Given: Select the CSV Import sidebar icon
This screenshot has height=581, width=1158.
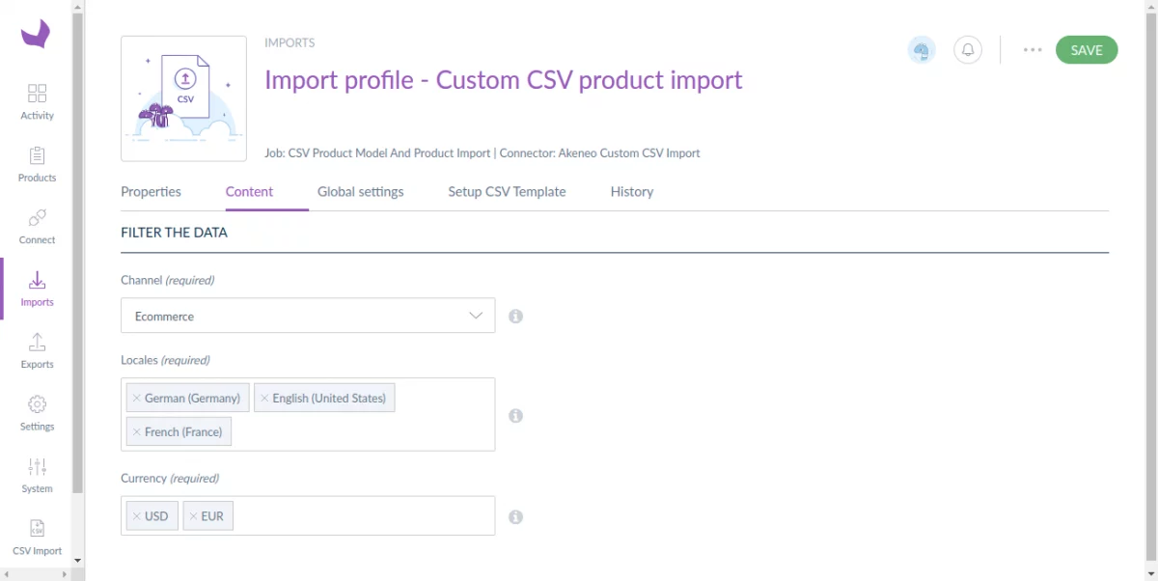Looking at the screenshot, I should tap(37, 537).
